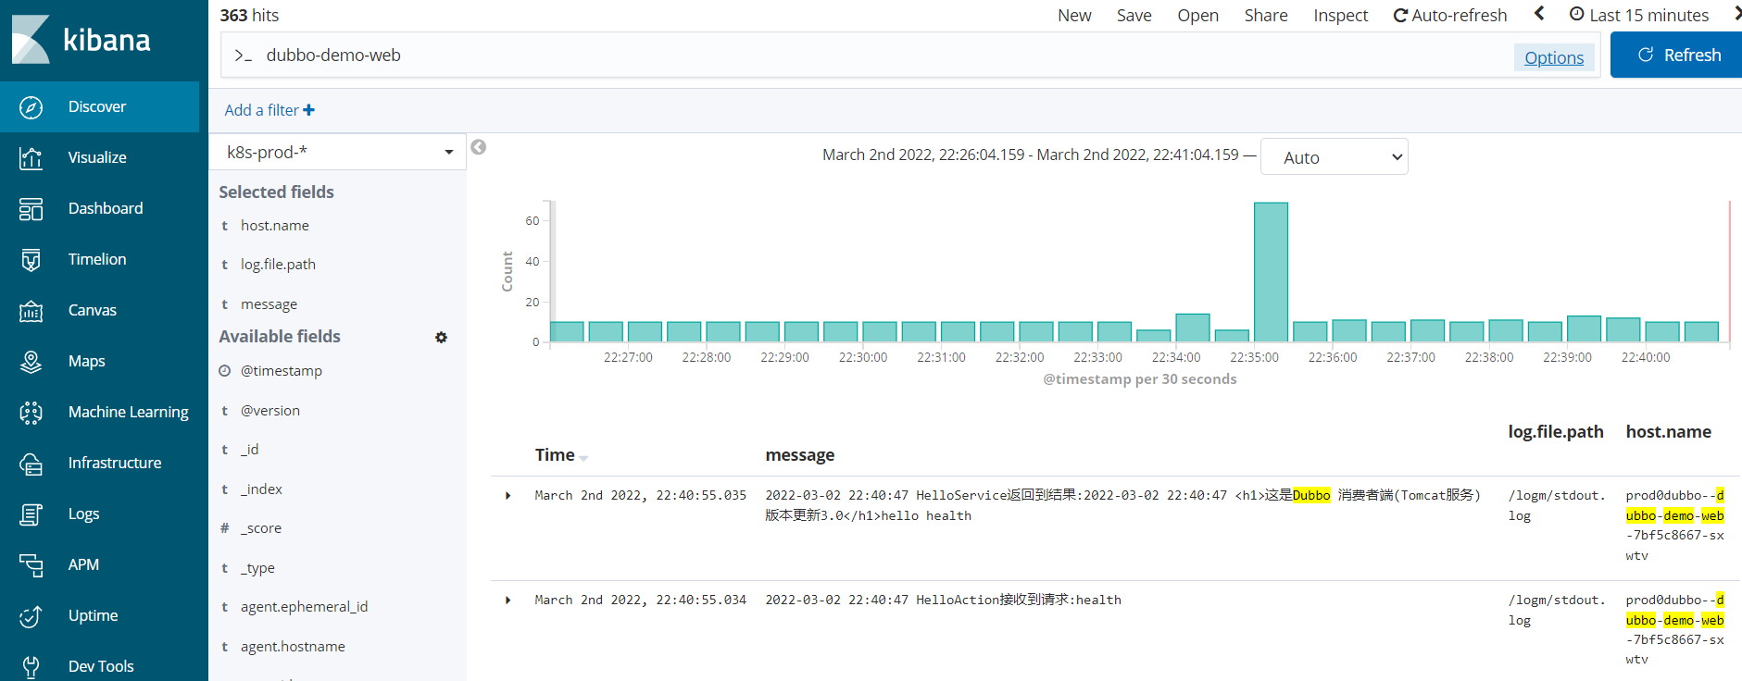Open the k8s-prod-* index pattern dropdown

click(338, 152)
